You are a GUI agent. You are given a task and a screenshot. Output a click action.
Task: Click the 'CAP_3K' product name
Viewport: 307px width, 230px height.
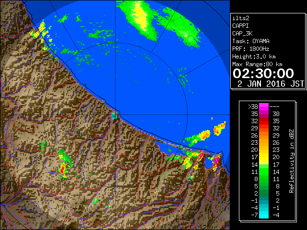click(x=242, y=34)
